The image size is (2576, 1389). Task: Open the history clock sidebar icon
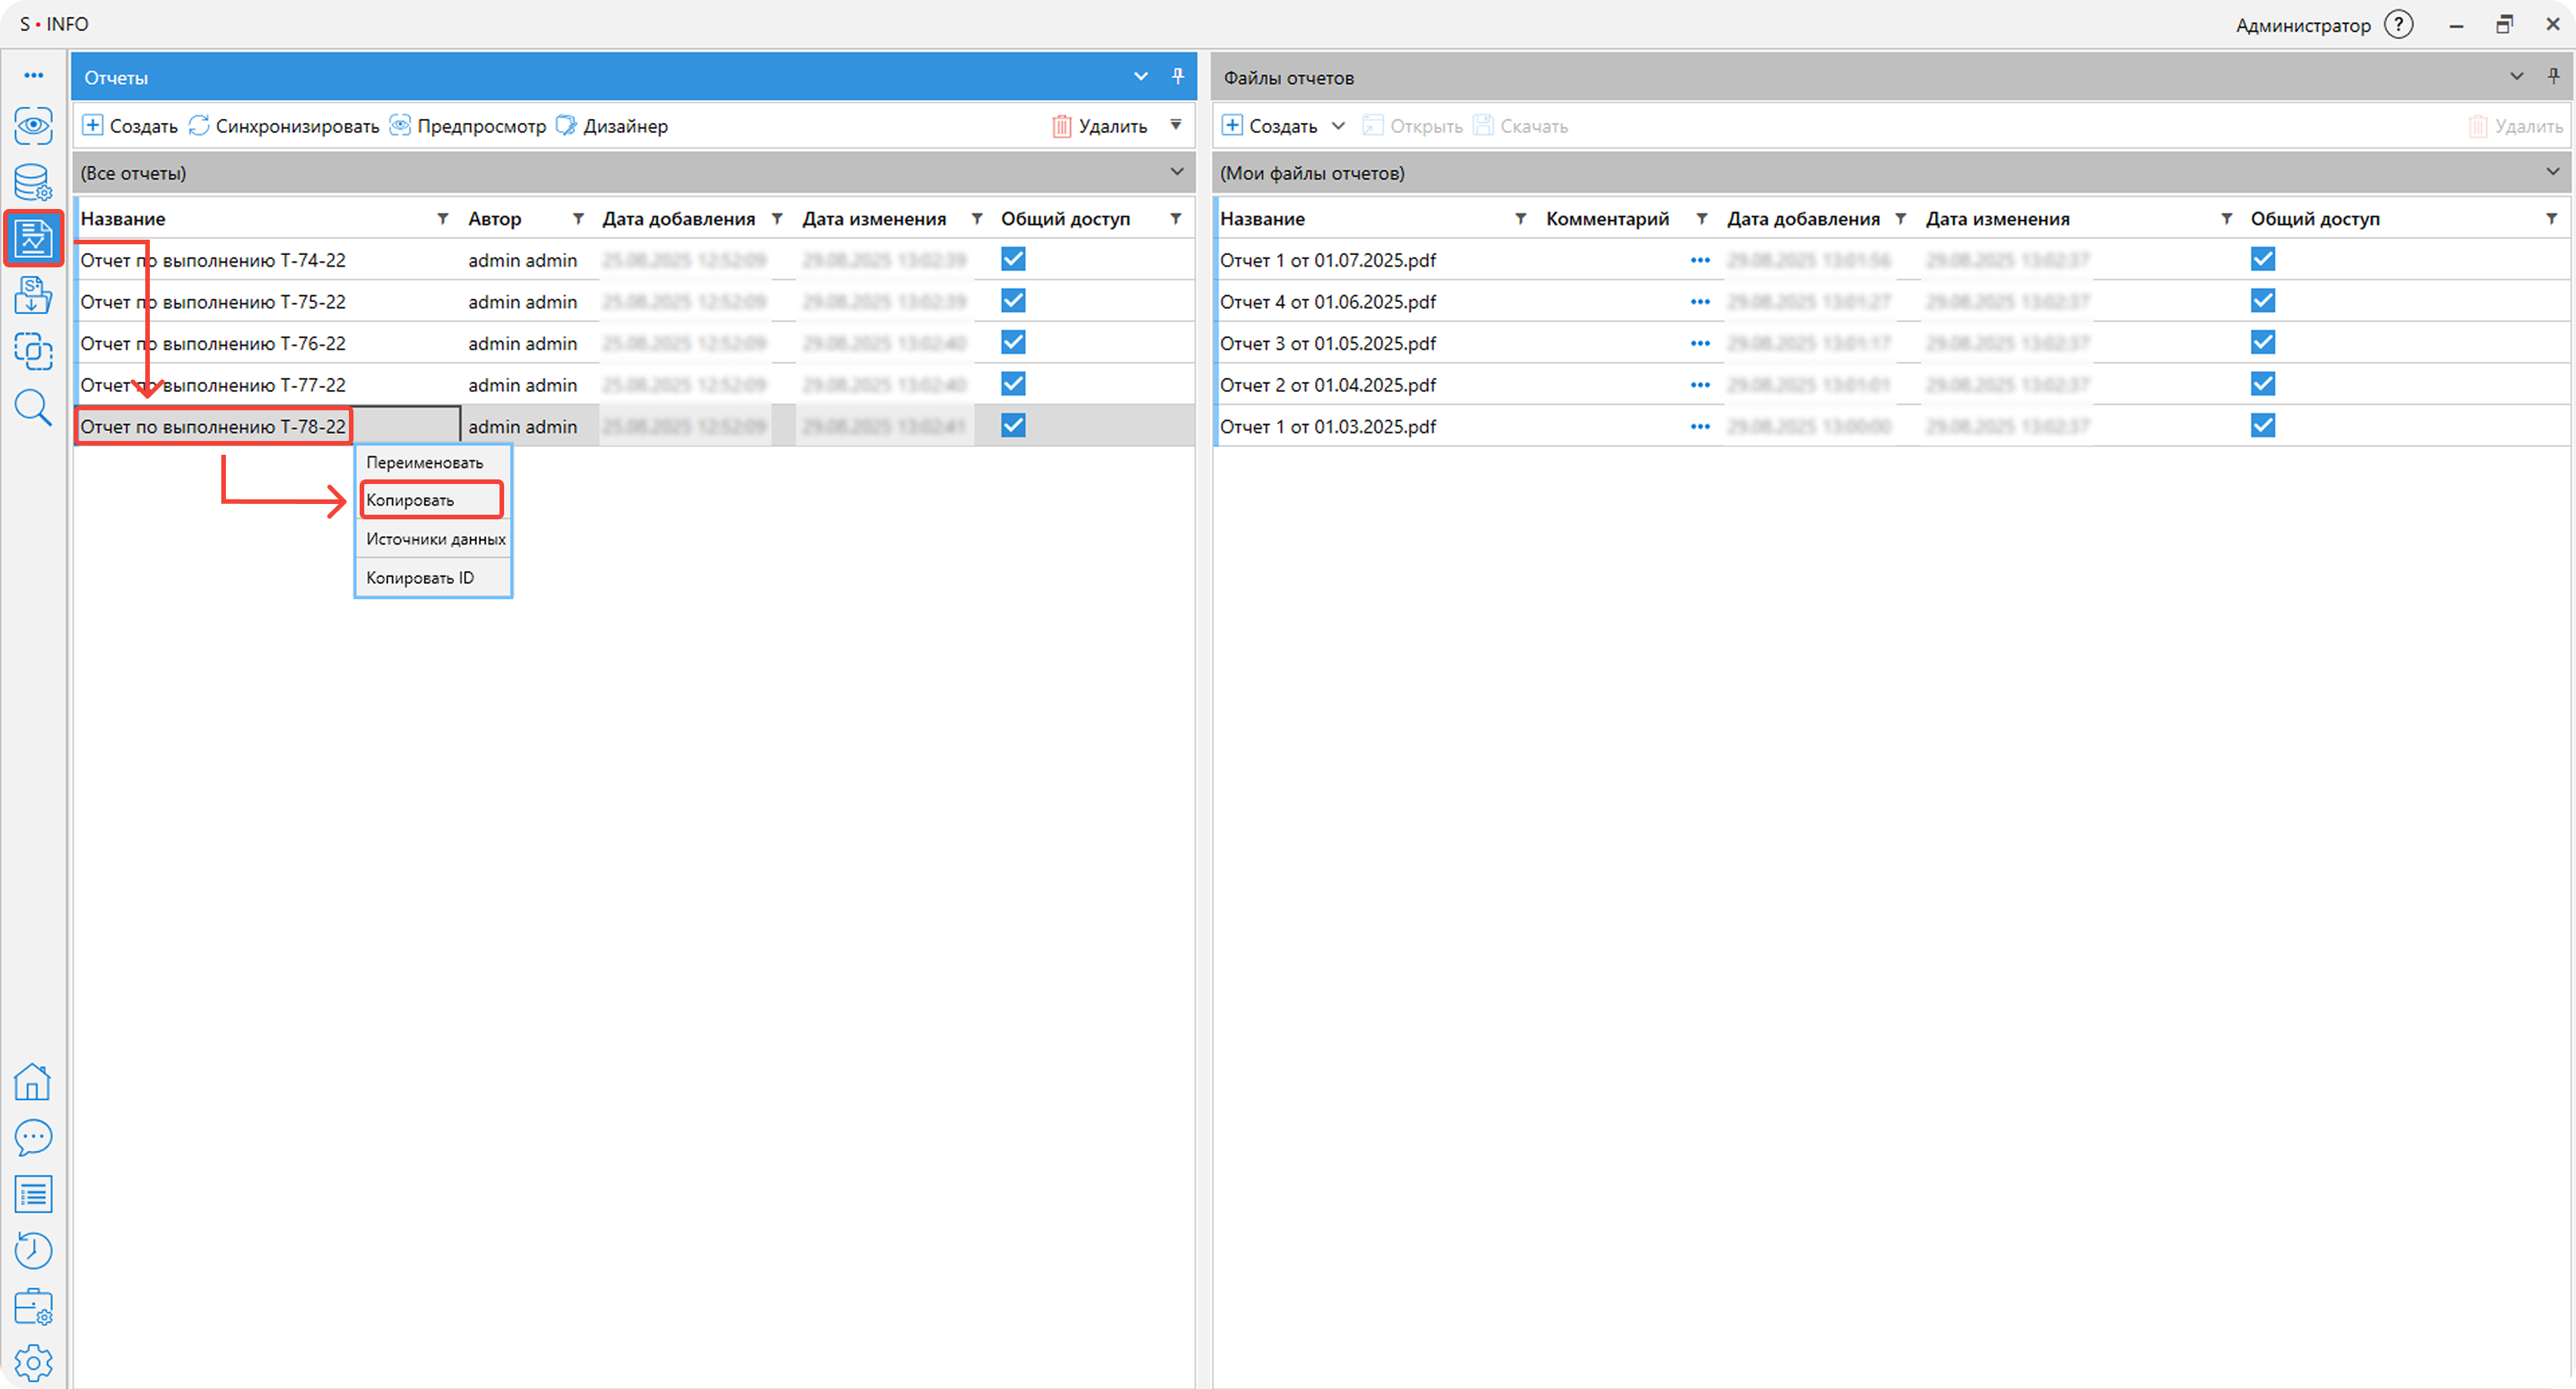33,1250
